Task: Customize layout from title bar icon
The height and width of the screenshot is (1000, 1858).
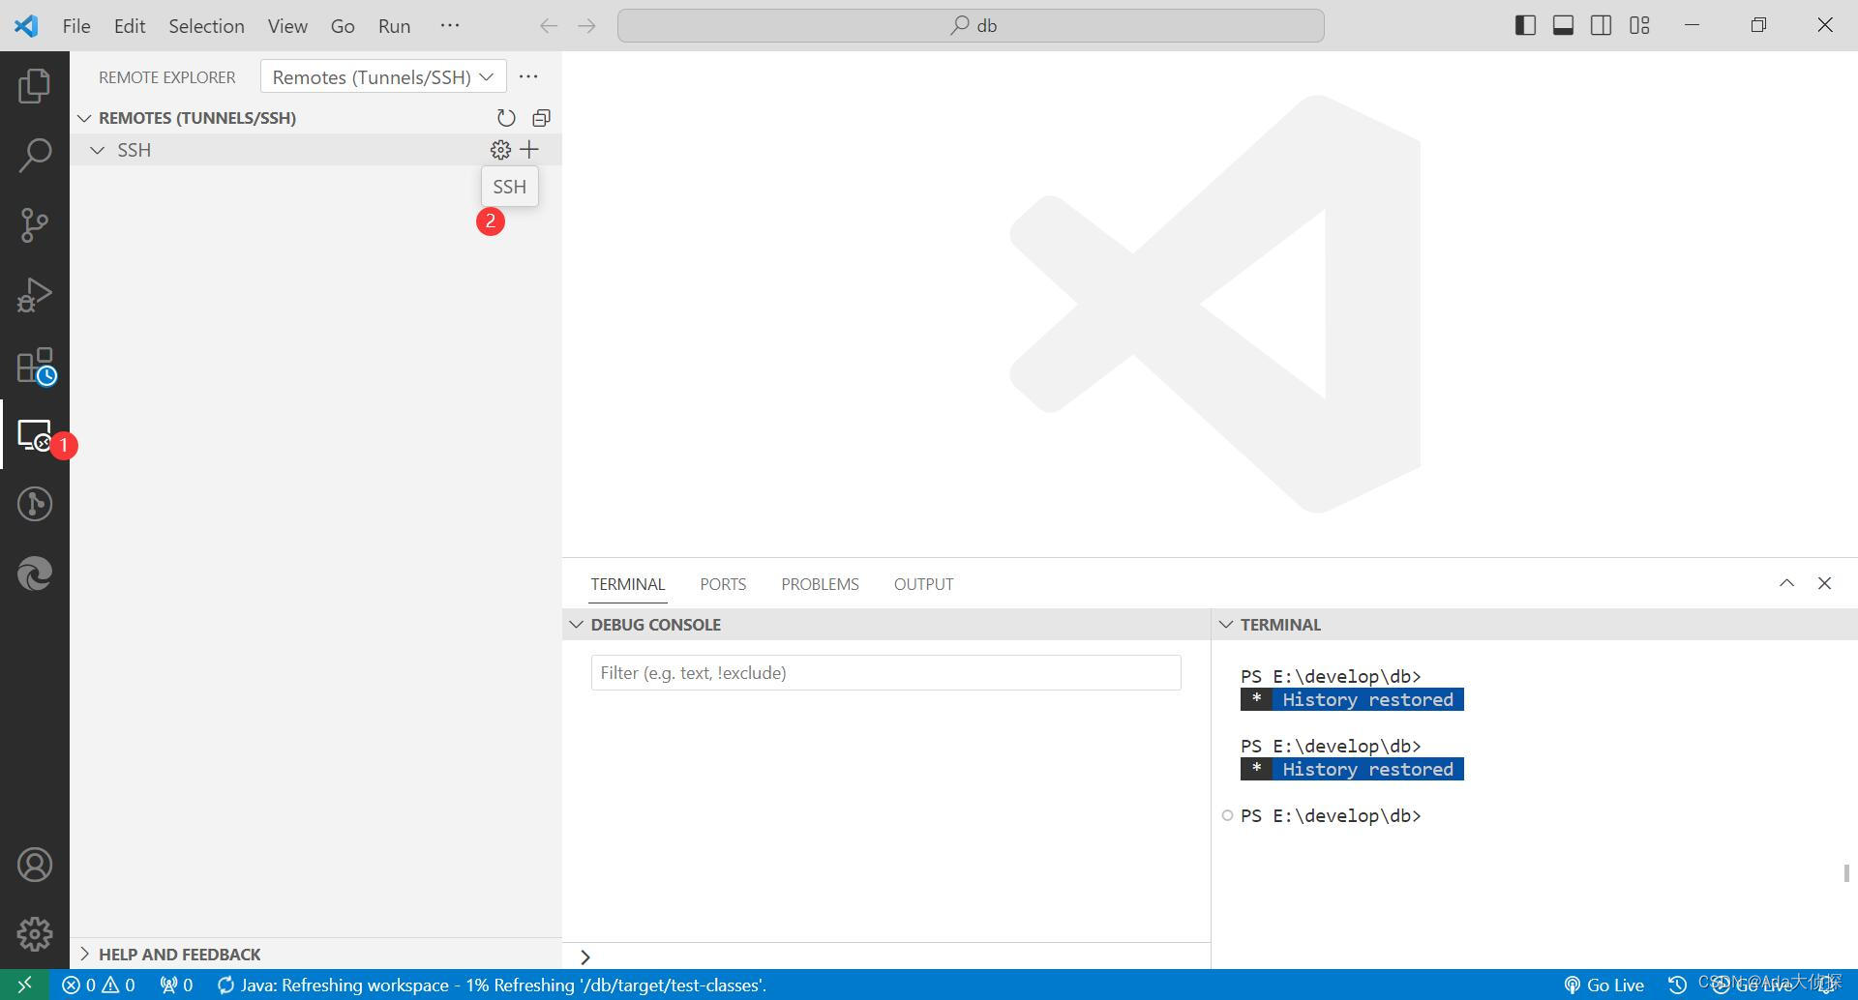Action: click(x=1639, y=26)
